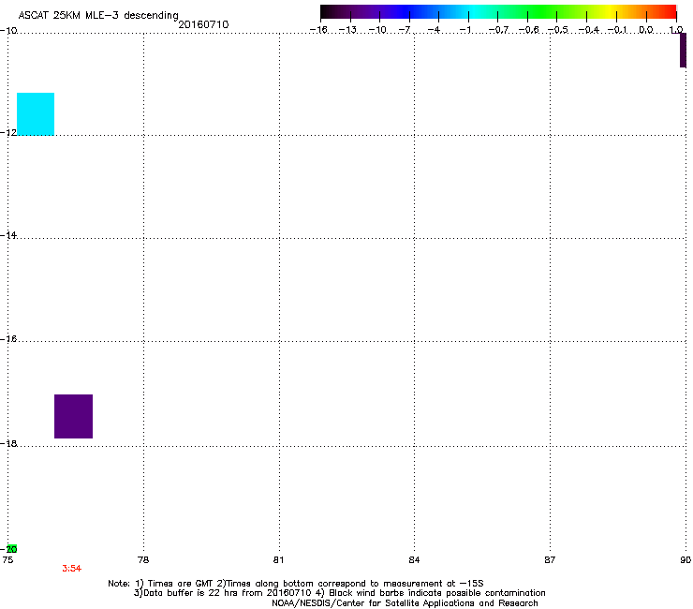Click the -13 value on the color scale
This screenshot has width=693, height=609.
click(347, 30)
